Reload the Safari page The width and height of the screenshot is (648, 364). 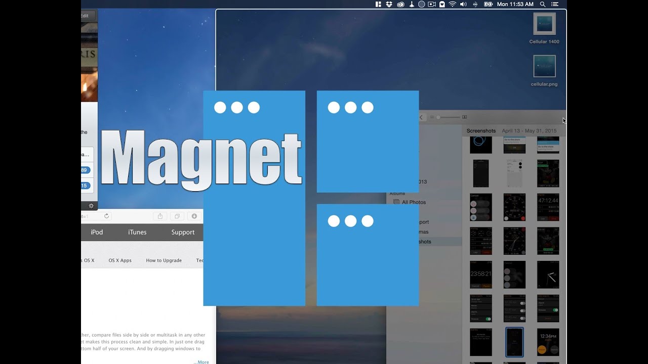click(x=106, y=216)
